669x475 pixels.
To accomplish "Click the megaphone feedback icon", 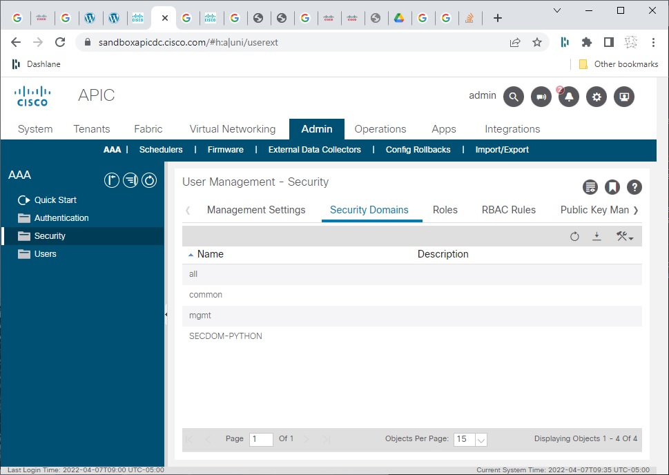I will (x=541, y=97).
